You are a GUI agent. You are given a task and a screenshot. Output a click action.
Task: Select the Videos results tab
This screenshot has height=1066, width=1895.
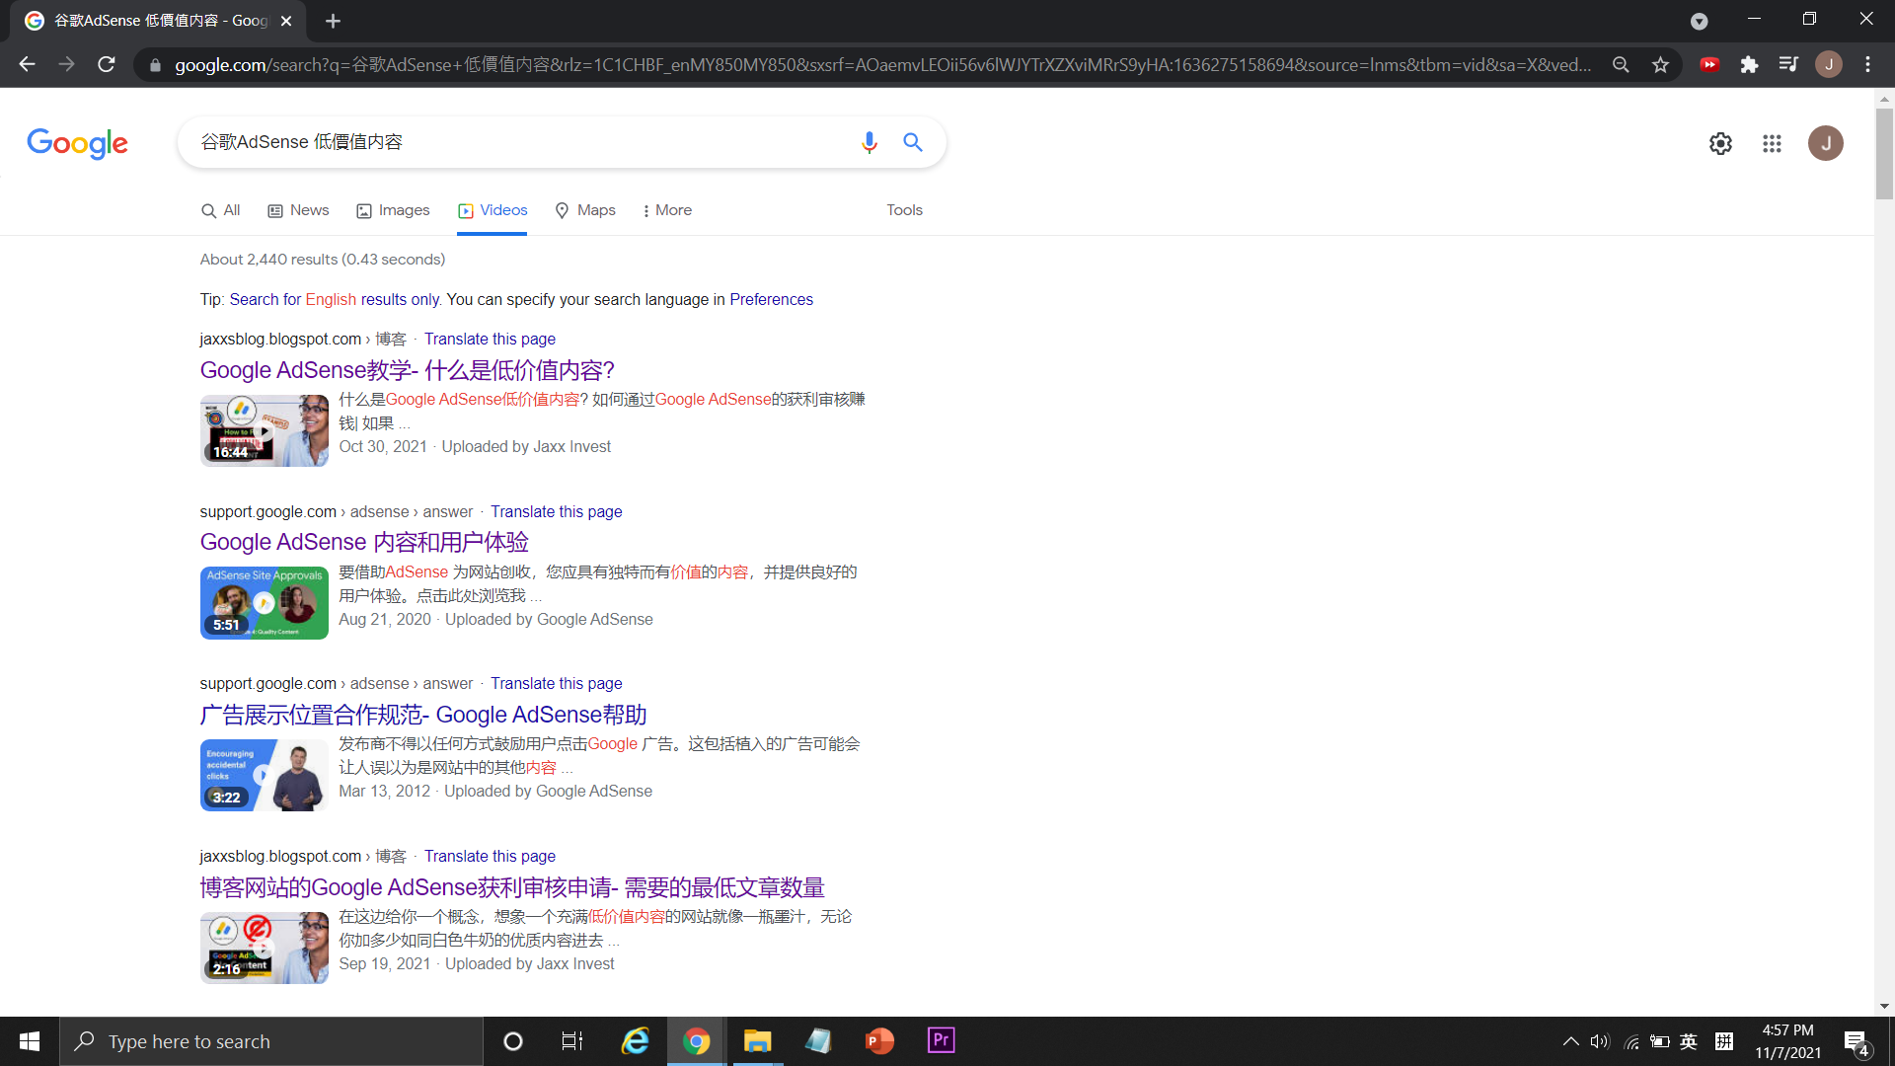[493, 210]
